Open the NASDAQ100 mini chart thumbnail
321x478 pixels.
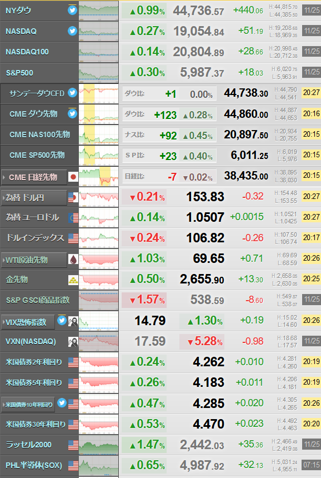tap(99, 52)
